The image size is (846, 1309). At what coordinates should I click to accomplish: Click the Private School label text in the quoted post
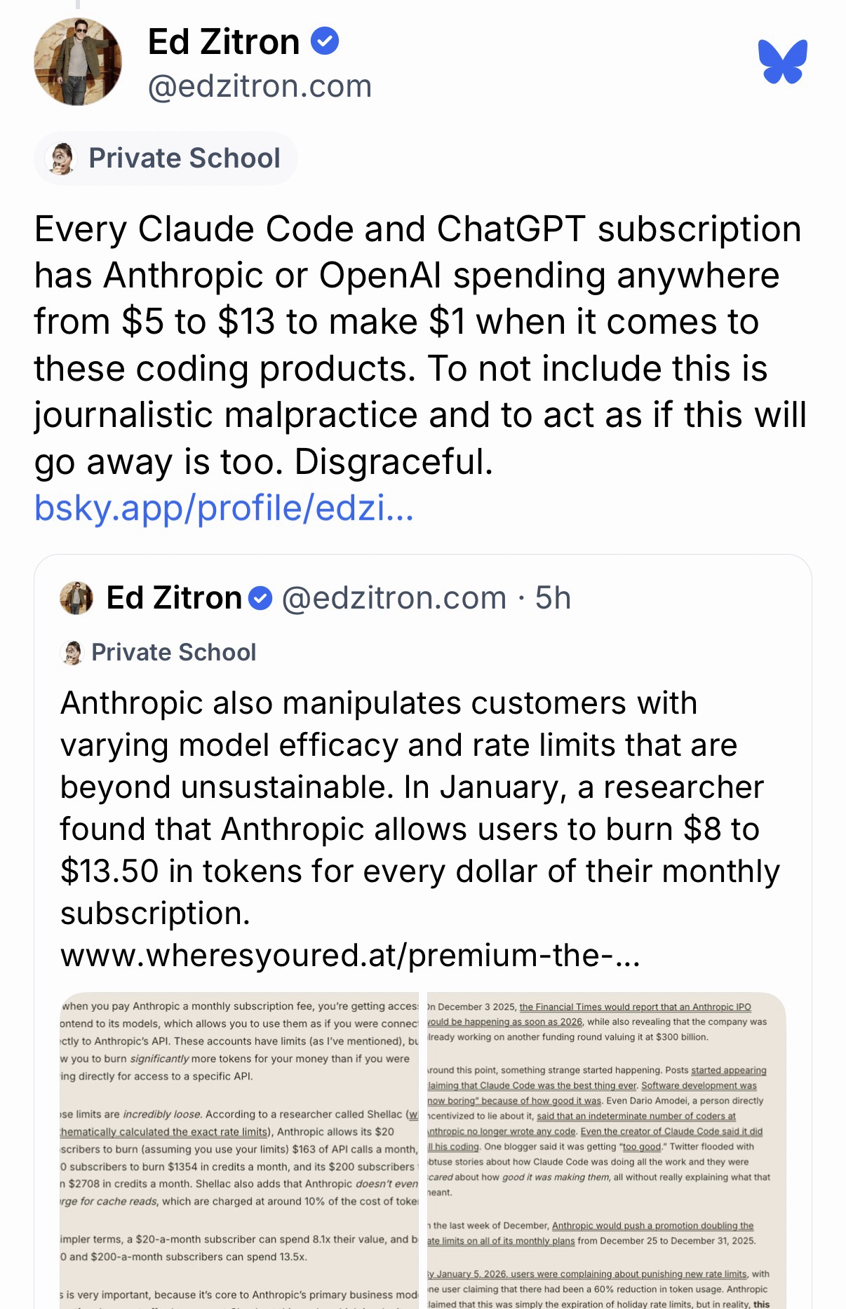(x=173, y=653)
